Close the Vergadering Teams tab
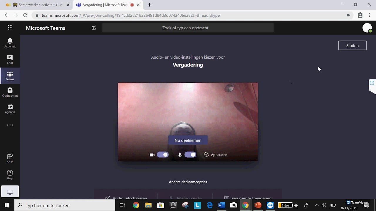Screen dimensions: 376x211 click(138, 5)
